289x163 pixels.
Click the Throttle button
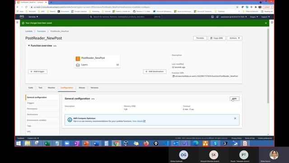click(200, 38)
